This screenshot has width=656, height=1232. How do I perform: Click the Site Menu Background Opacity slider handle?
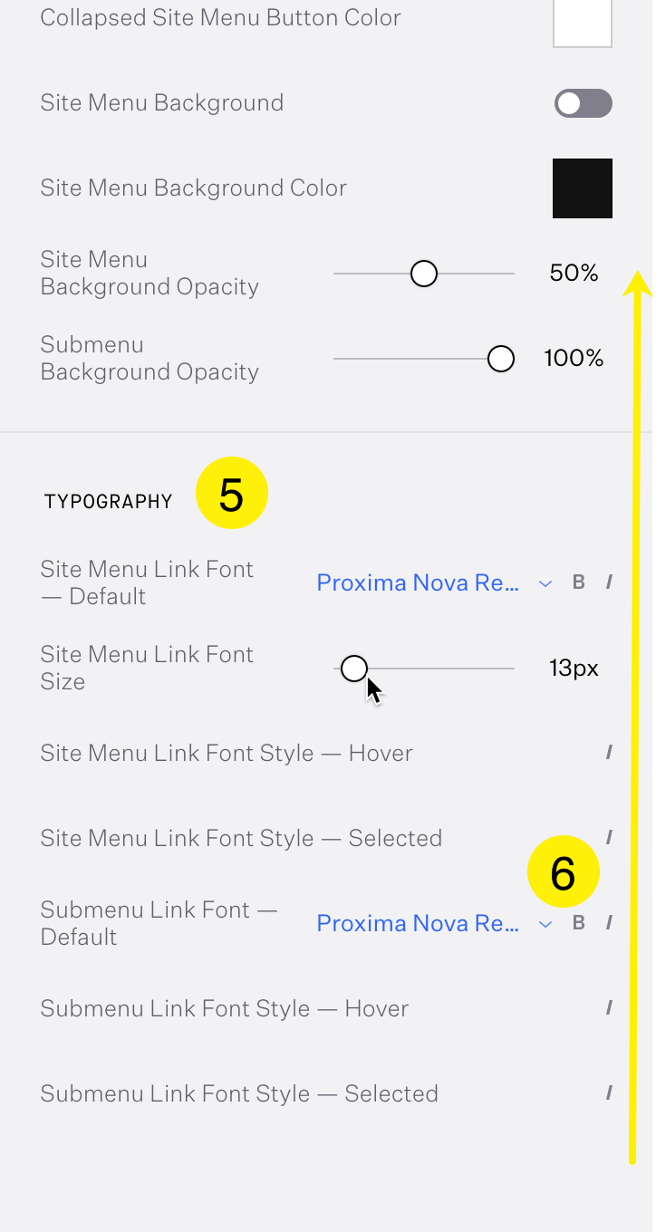tap(424, 274)
